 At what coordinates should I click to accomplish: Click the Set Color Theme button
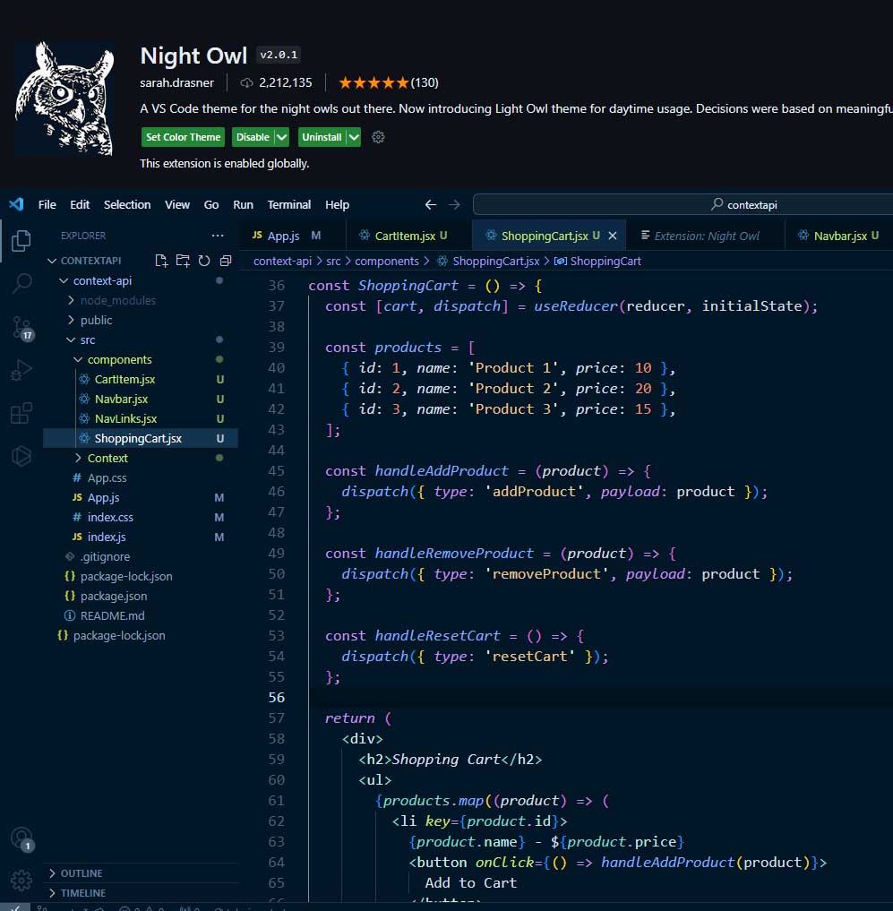tap(183, 137)
